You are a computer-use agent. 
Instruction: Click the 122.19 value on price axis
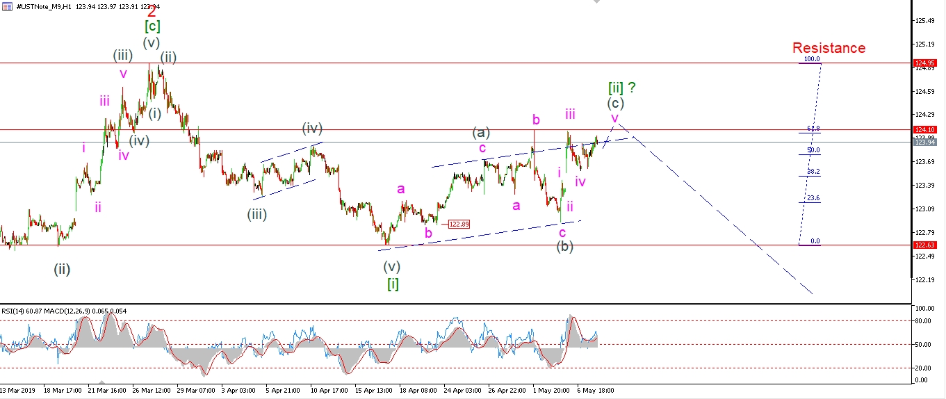(926, 279)
